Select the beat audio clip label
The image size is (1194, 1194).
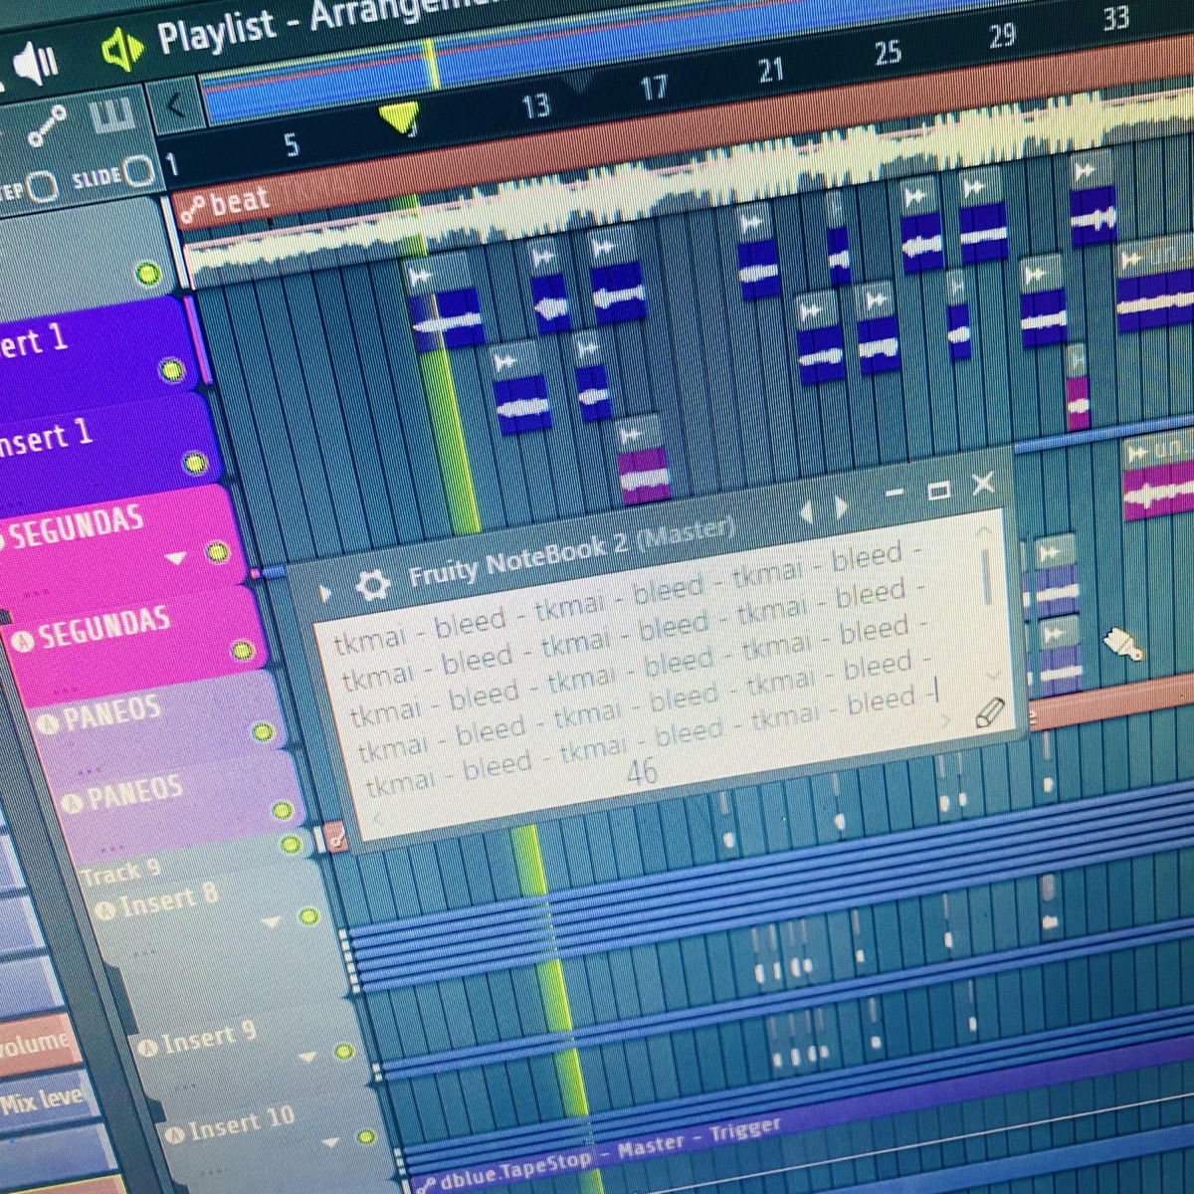click(x=239, y=202)
